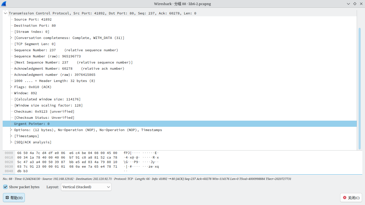Viewport: 365px width, 205px height.
Task: Click the 关闭(C) close button
Action: (x=351, y=198)
